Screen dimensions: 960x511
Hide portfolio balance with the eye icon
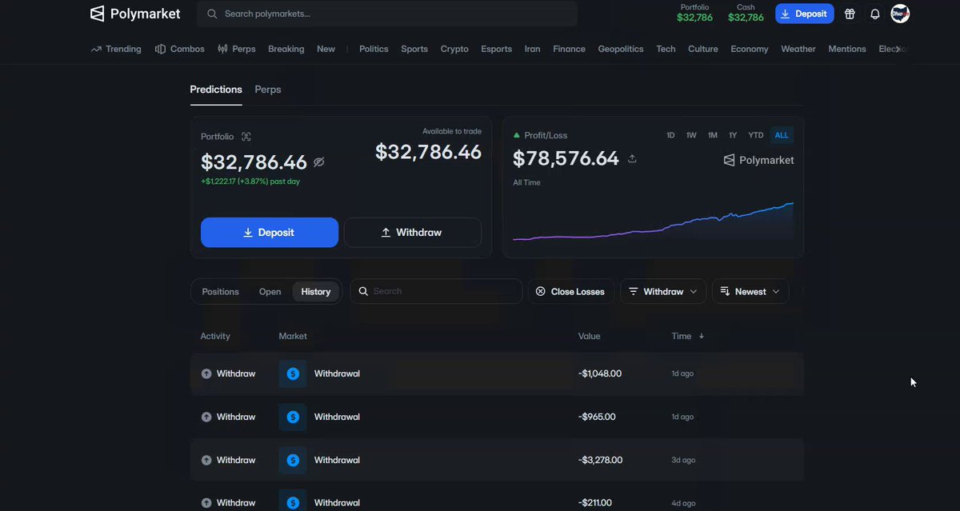[x=319, y=162]
